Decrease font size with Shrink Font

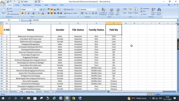tap(44, 10)
